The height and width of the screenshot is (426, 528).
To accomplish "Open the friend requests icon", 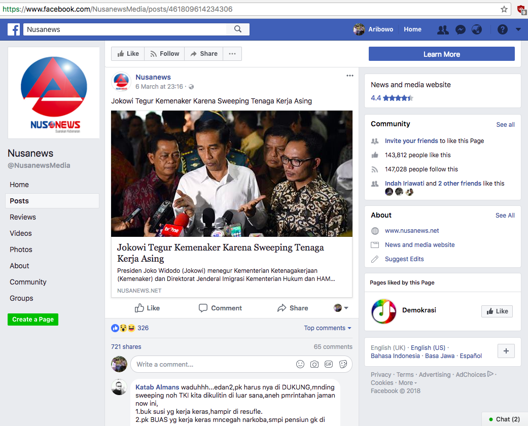I will point(443,29).
